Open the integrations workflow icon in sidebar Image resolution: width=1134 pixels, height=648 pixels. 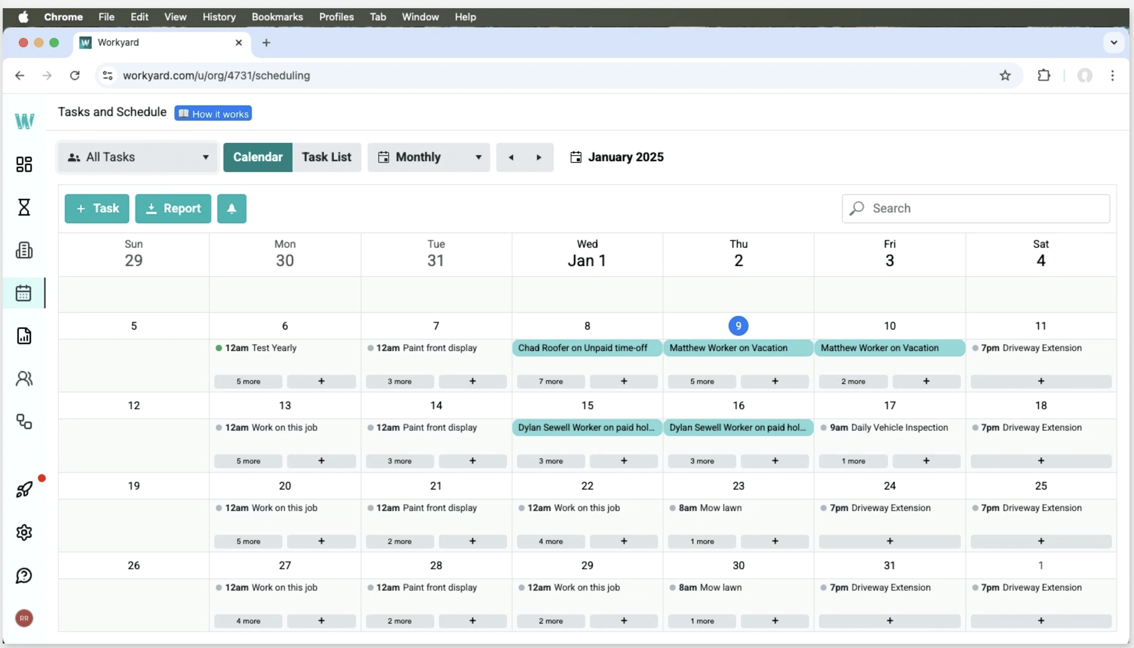24,421
